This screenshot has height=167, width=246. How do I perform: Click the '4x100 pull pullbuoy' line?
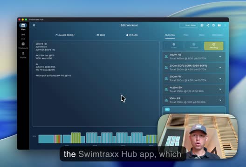[53, 76]
